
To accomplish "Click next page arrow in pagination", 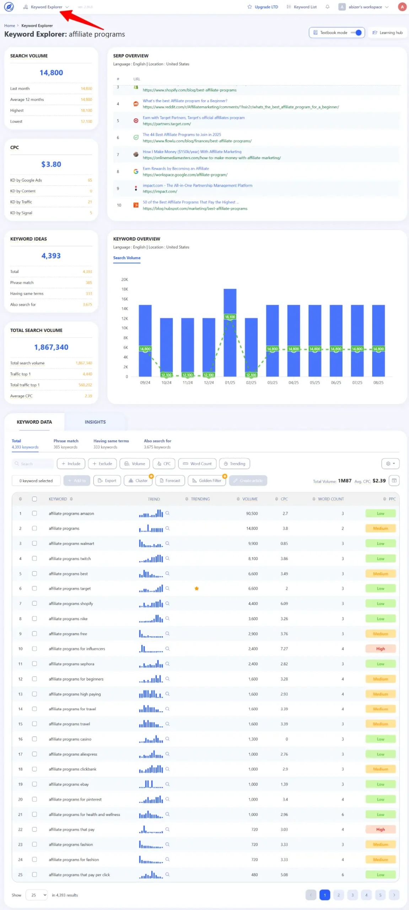I will (394, 895).
